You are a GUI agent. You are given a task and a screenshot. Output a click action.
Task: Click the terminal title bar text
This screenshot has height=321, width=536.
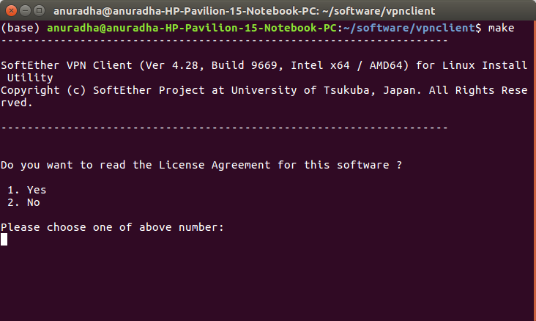coord(245,11)
